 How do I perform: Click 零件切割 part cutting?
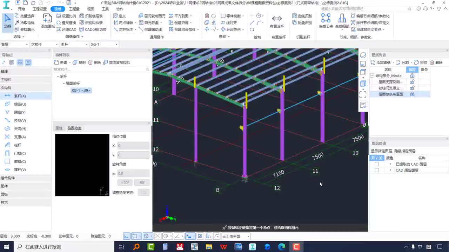(x=231, y=16)
